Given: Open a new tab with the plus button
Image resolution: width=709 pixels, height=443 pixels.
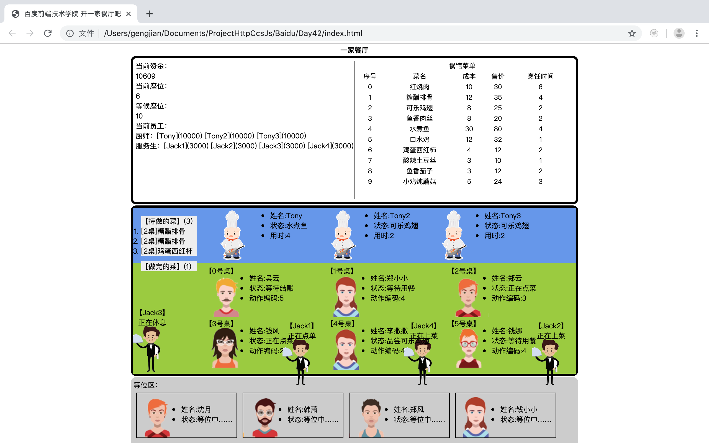Looking at the screenshot, I should 150,14.
